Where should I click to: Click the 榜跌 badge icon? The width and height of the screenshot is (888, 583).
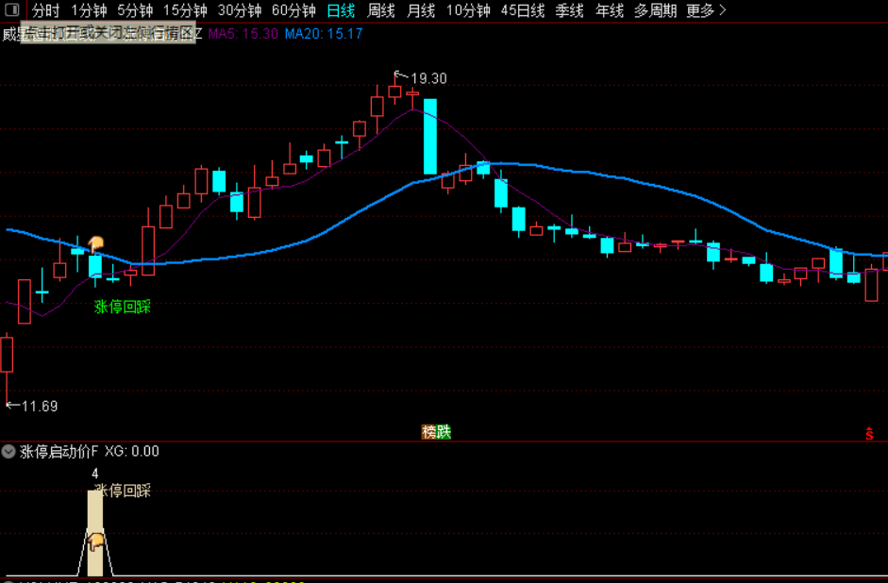click(x=436, y=432)
